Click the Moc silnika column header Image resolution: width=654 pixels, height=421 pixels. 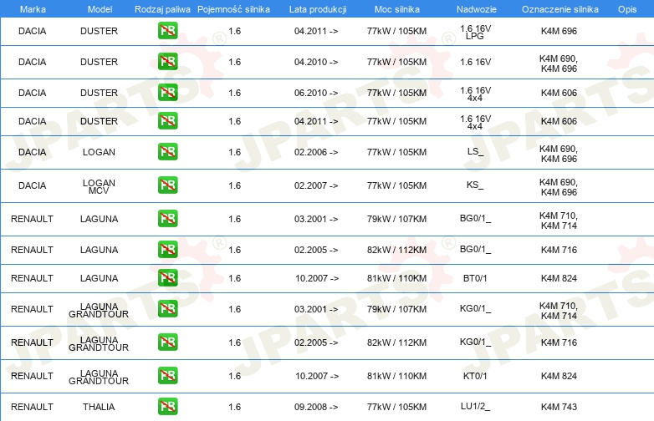click(396, 9)
